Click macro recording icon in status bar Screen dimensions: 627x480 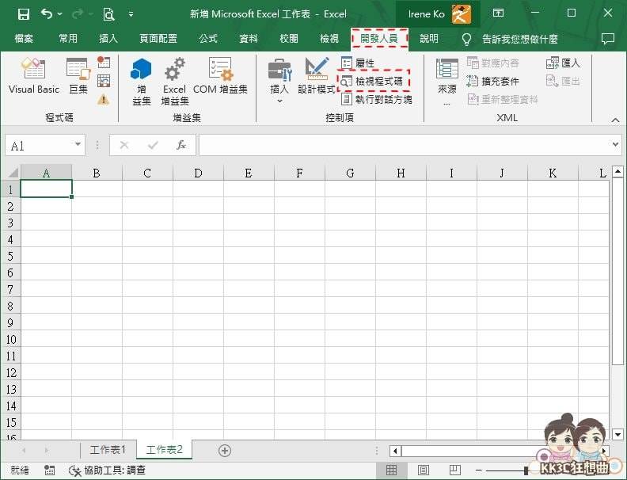coord(49,470)
